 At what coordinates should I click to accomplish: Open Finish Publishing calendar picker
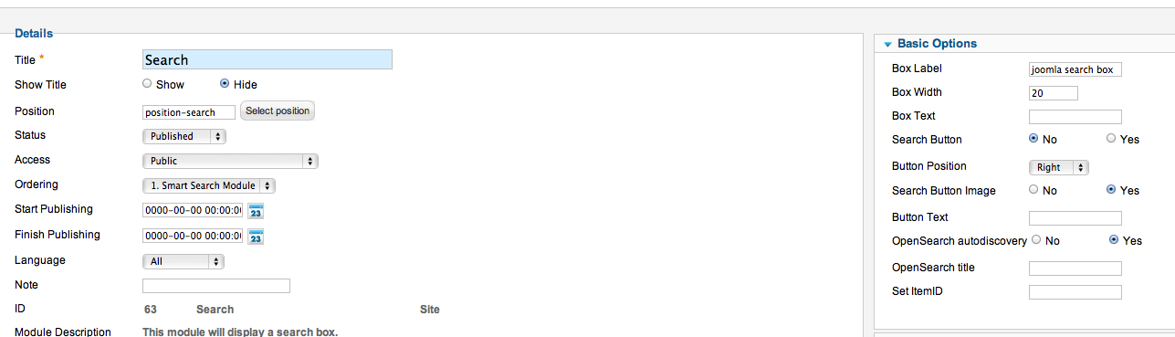256,237
